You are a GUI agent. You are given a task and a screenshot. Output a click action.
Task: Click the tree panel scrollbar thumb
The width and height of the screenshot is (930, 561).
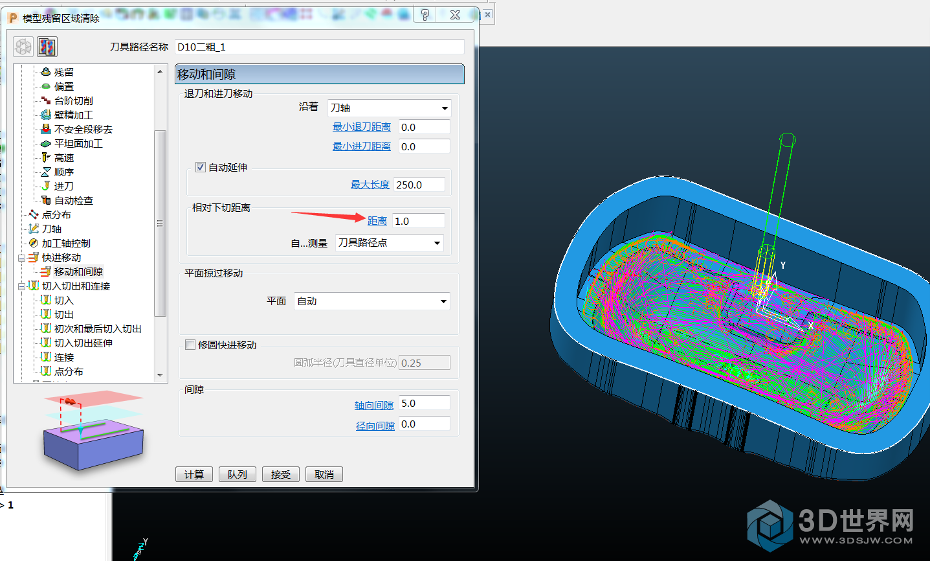(161, 223)
